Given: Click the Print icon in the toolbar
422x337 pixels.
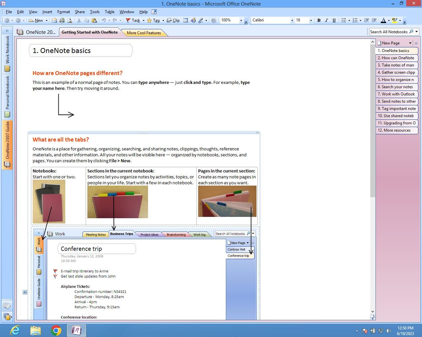Looking at the screenshot, I should [62, 20].
